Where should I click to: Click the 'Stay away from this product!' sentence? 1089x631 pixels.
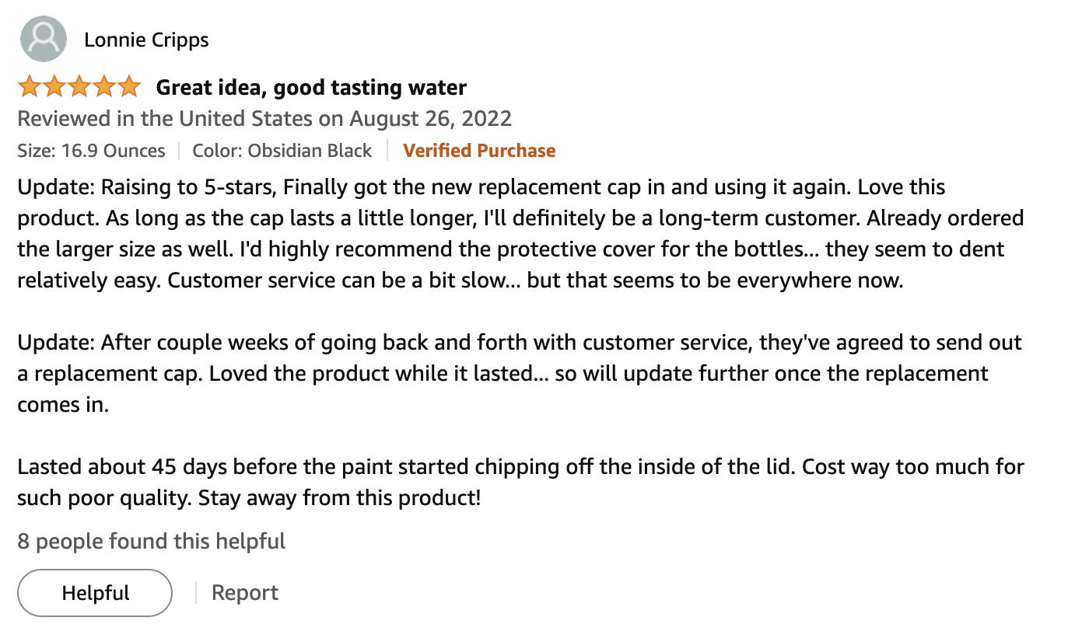point(340,497)
